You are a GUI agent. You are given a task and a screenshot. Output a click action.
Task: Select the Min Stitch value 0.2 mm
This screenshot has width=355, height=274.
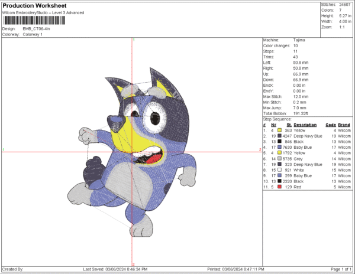point(299,102)
